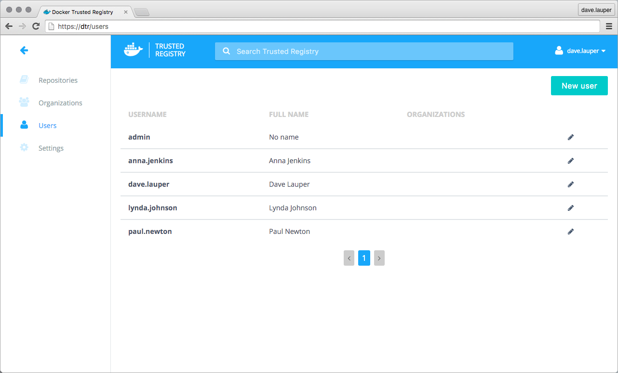Image resolution: width=618 pixels, height=373 pixels.
Task: Open the anna.jenkins username link
Action: (x=150, y=161)
